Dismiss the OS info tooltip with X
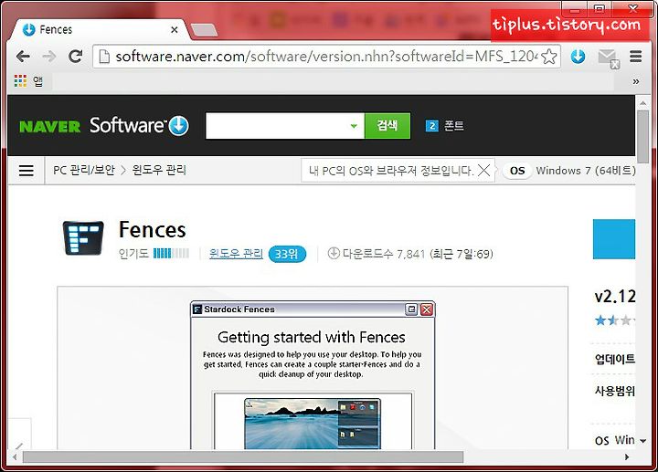Image resolution: width=658 pixels, height=472 pixels. point(483,170)
